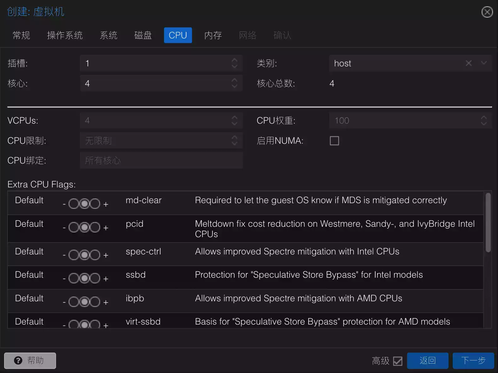Clear the host CPU type selection
Image resolution: width=498 pixels, height=373 pixels.
[x=468, y=63]
